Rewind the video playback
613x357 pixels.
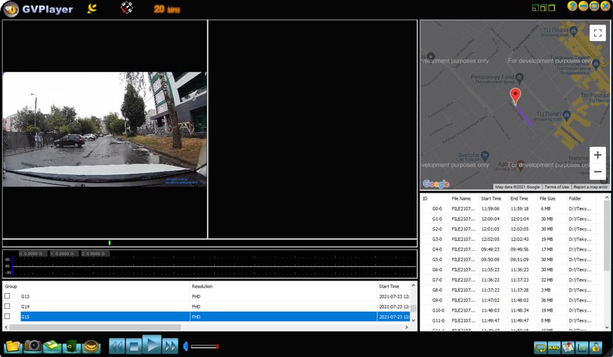click(x=117, y=346)
